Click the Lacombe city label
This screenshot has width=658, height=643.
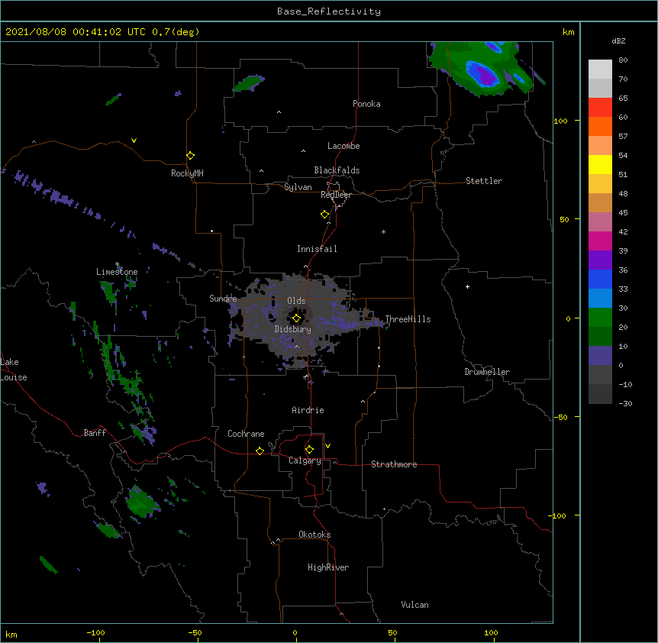click(344, 146)
